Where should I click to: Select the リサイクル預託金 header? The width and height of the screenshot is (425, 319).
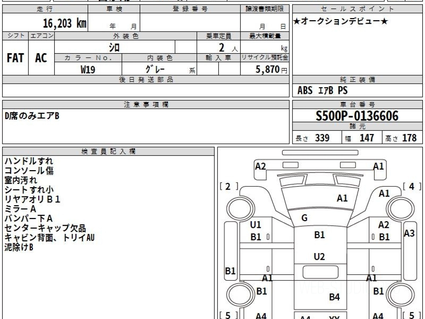[265, 58]
